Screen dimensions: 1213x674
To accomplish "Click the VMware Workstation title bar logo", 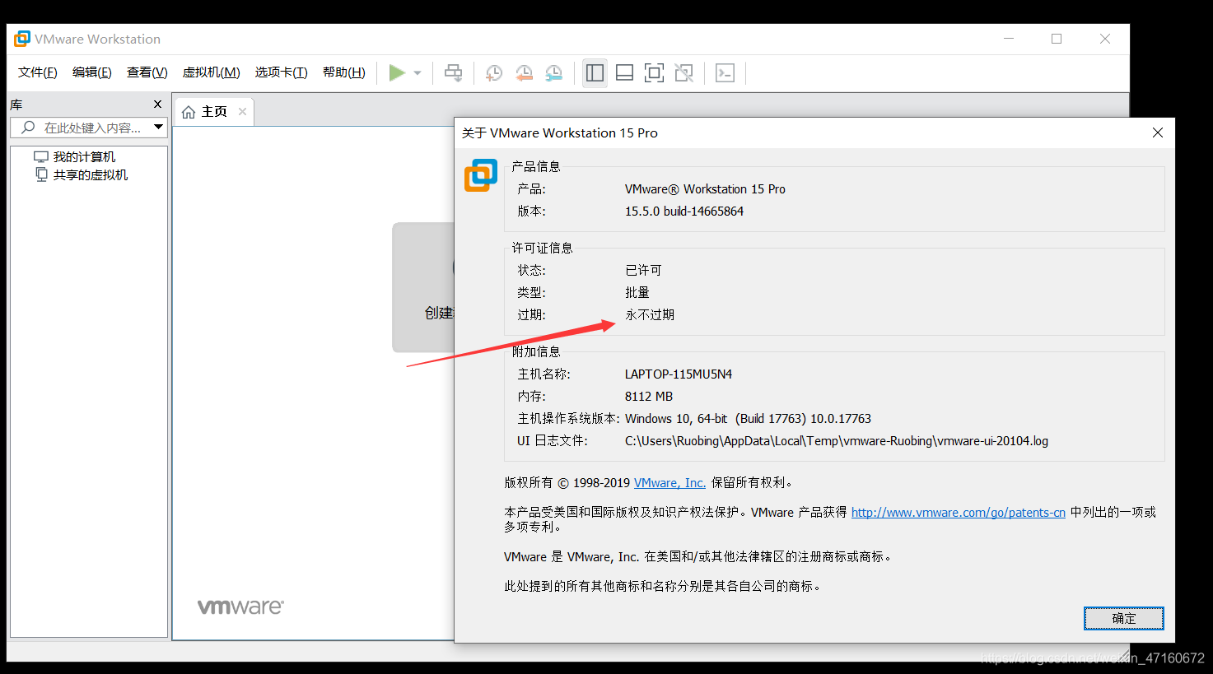I will [x=22, y=39].
